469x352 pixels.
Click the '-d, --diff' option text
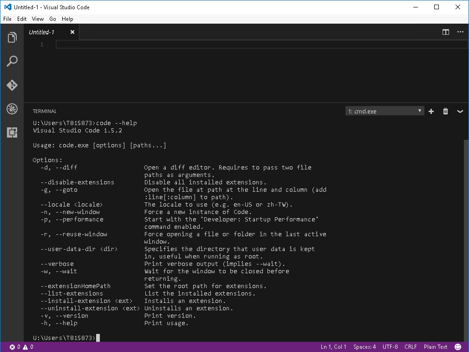click(x=59, y=167)
